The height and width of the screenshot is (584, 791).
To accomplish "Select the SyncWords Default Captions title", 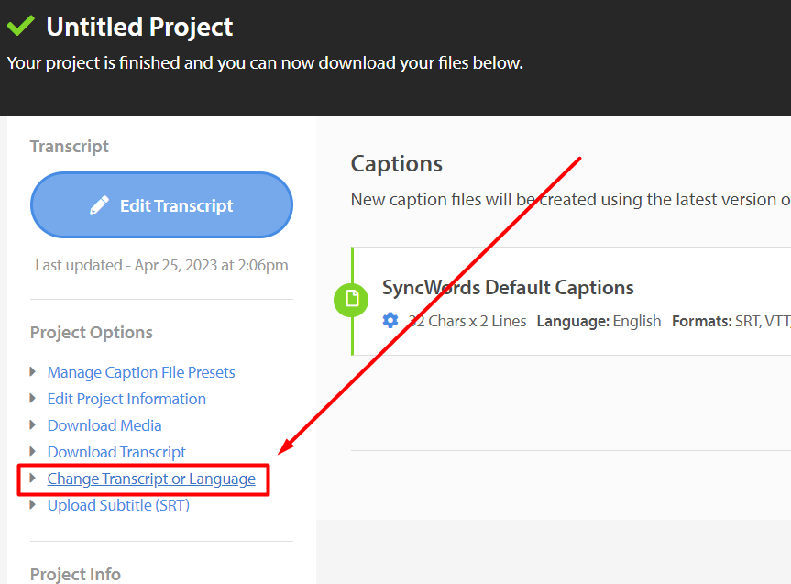I will tap(508, 288).
